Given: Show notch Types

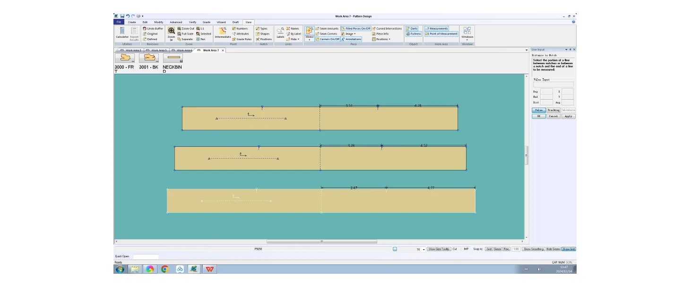Looking at the screenshot, I should [x=261, y=29].
